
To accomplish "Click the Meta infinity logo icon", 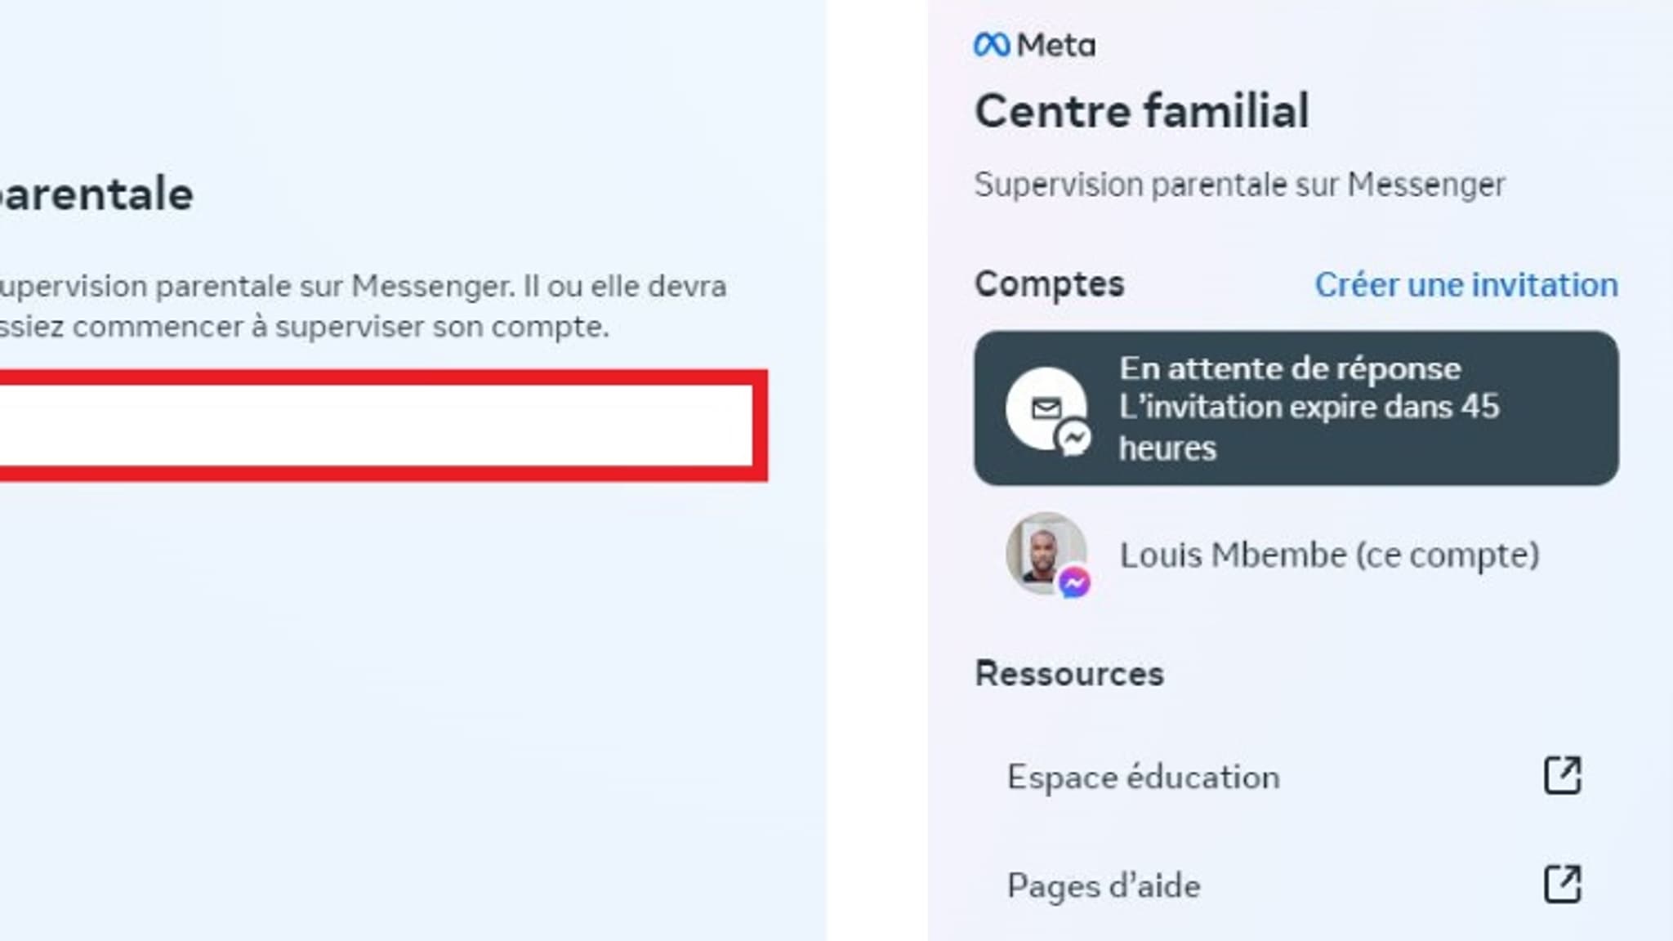I will coord(992,45).
